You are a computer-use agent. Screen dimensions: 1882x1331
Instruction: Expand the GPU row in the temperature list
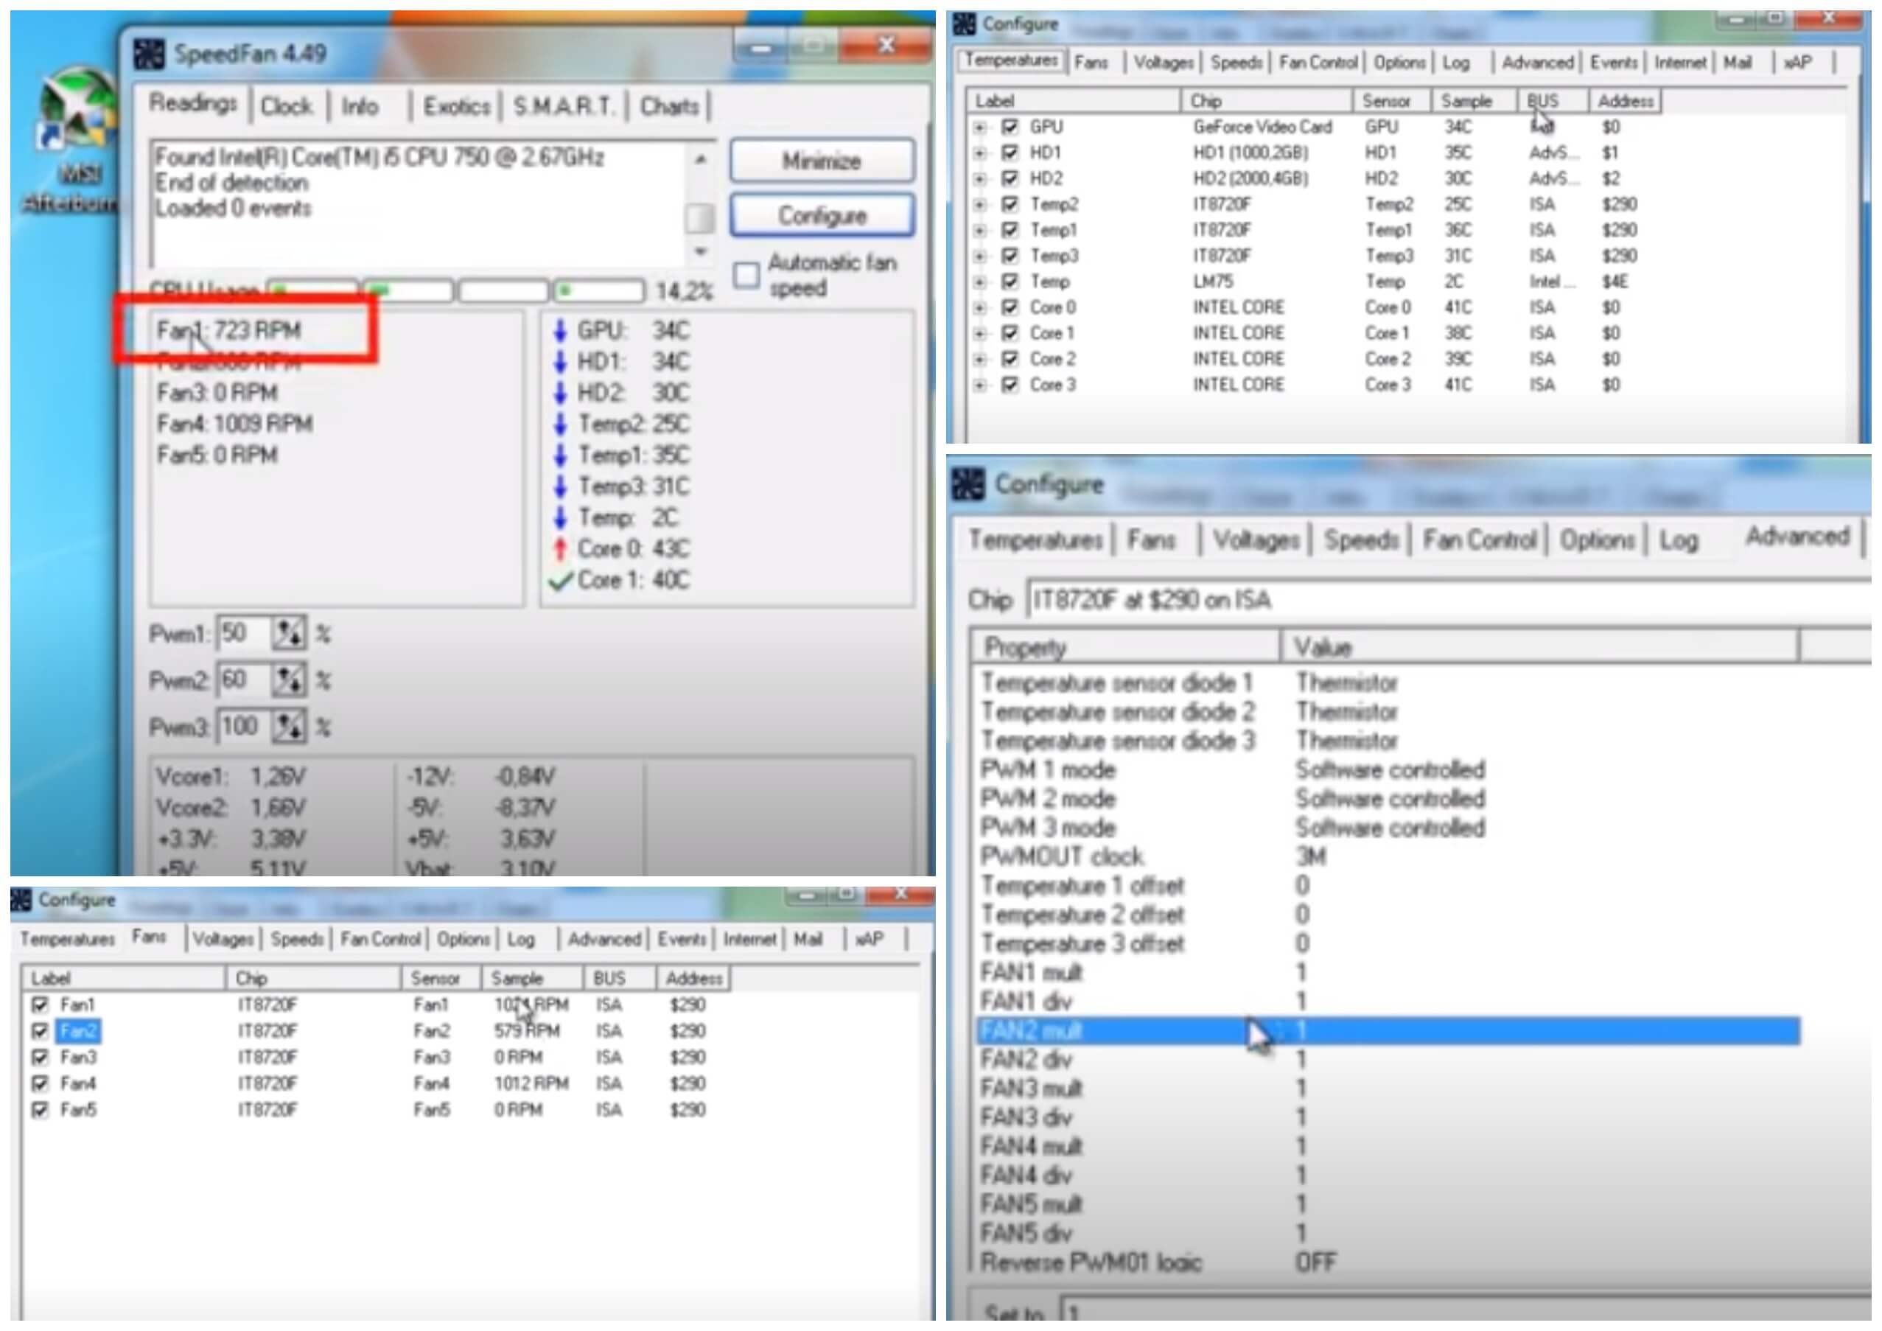tap(979, 127)
